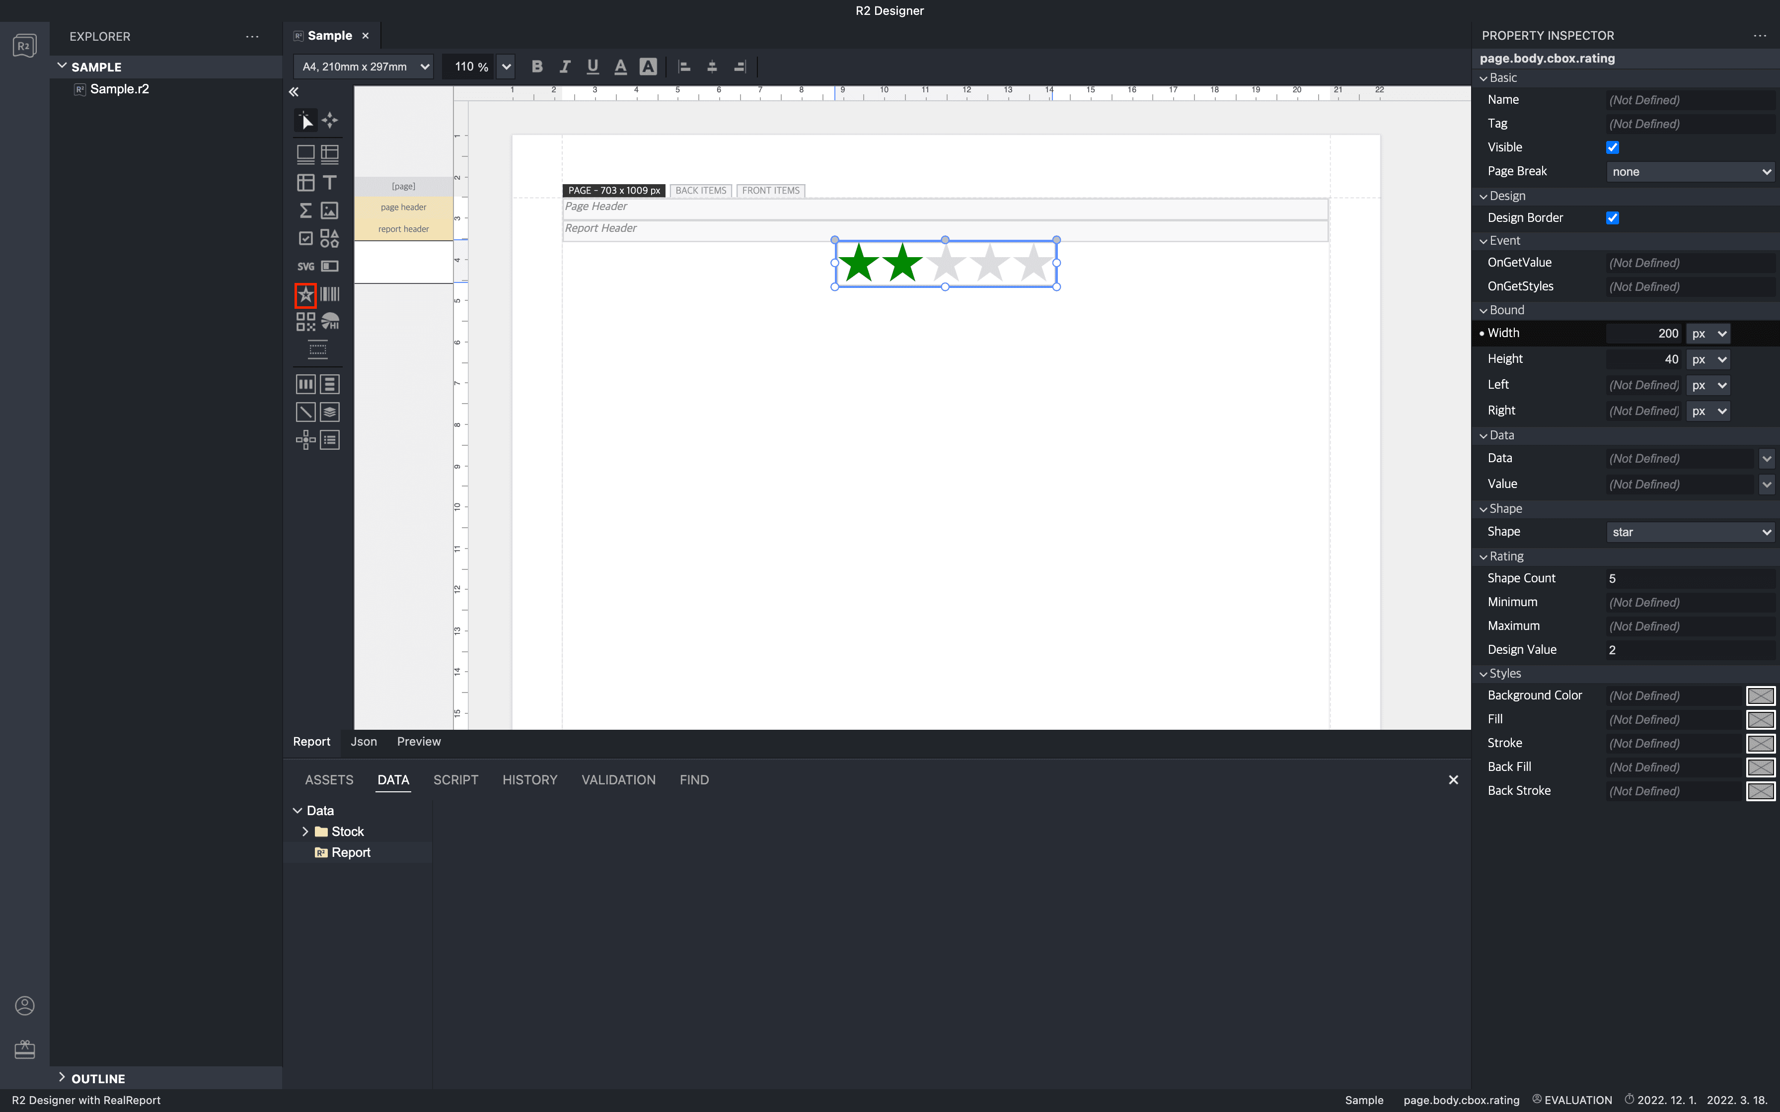This screenshot has width=1780, height=1112.
Task: Switch to the Json view tab
Action: pyautogui.click(x=364, y=741)
